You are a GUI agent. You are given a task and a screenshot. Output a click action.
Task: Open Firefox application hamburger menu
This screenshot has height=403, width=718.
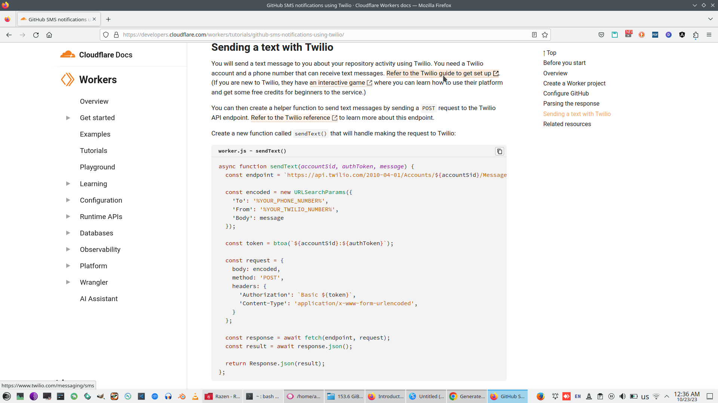tap(709, 35)
